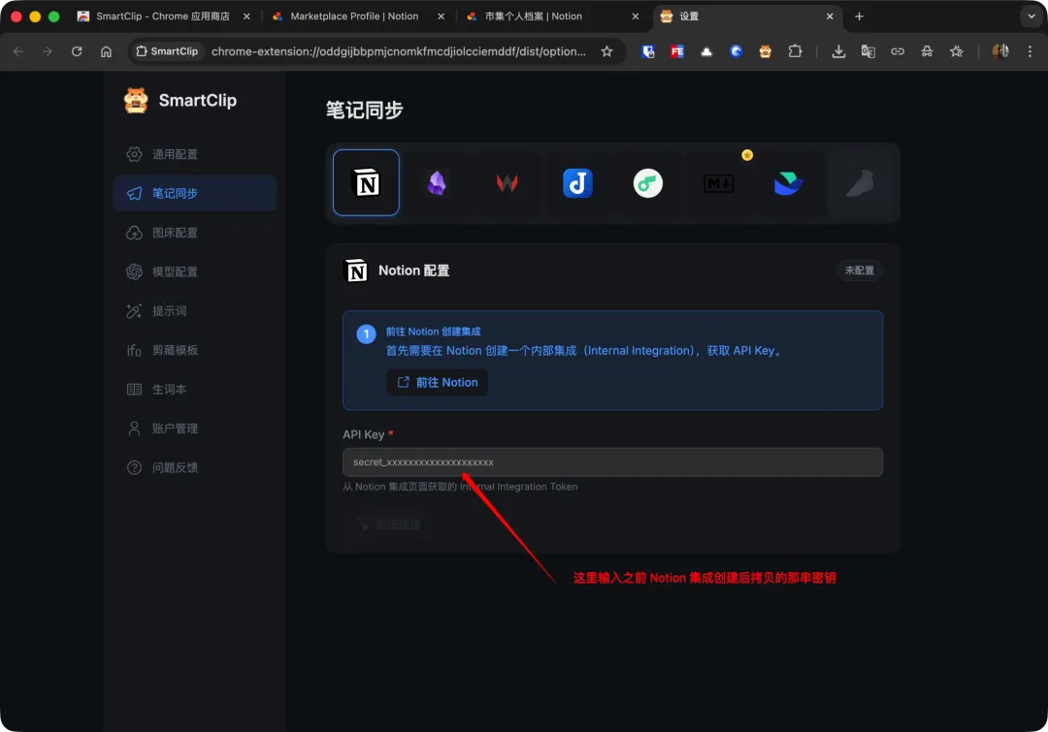1048x732 pixels.
Task: Open the blue circle extension icon
Action: (x=736, y=51)
